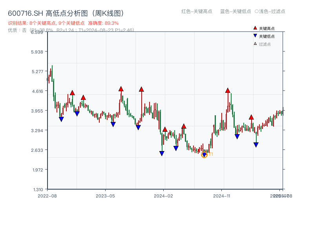This screenshot has width=314, height=236.
Task: Click the blue triangle below the final downtrend low
Action: point(256,145)
